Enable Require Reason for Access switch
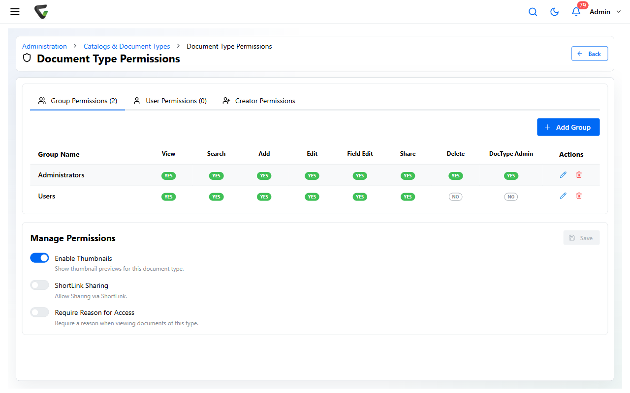The image size is (630, 393). (x=39, y=312)
